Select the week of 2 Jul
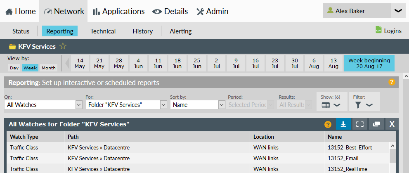The height and width of the screenshot is (173, 409). pos(217,63)
